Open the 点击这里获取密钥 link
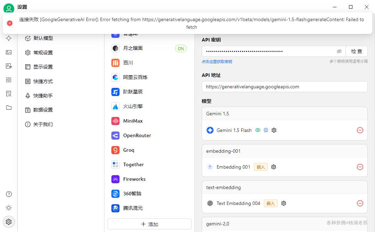 (x=217, y=62)
